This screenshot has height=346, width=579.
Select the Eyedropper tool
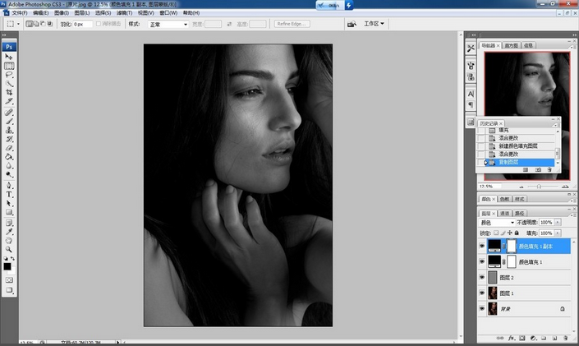pos(9,232)
